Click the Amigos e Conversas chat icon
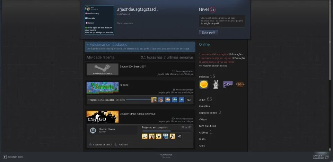Viewport: 333px width, 162px height. [327, 157]
